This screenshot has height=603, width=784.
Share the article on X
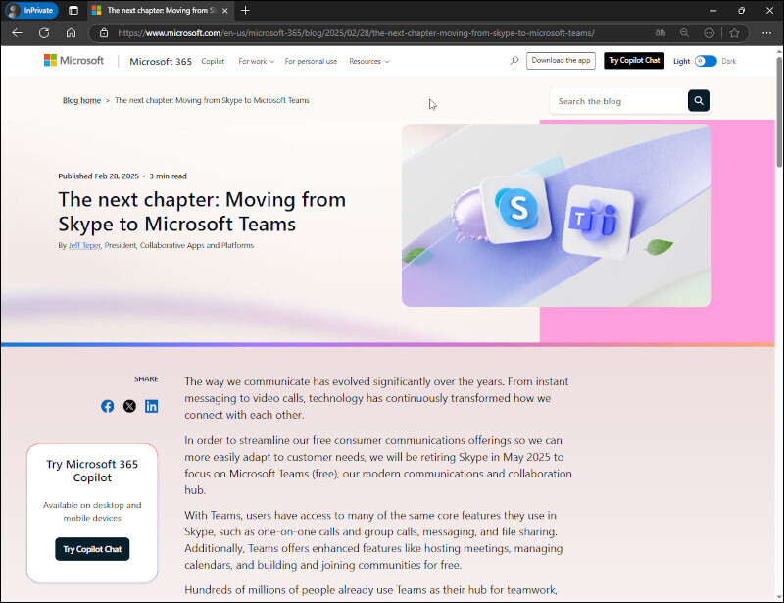click(129, 406)
